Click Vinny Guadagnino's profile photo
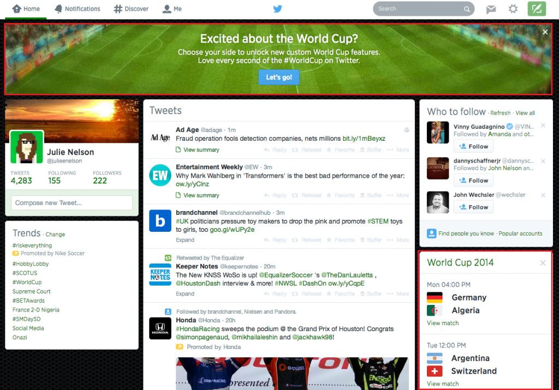This screenshot has width=559, height=390. (x=438, y=133)
